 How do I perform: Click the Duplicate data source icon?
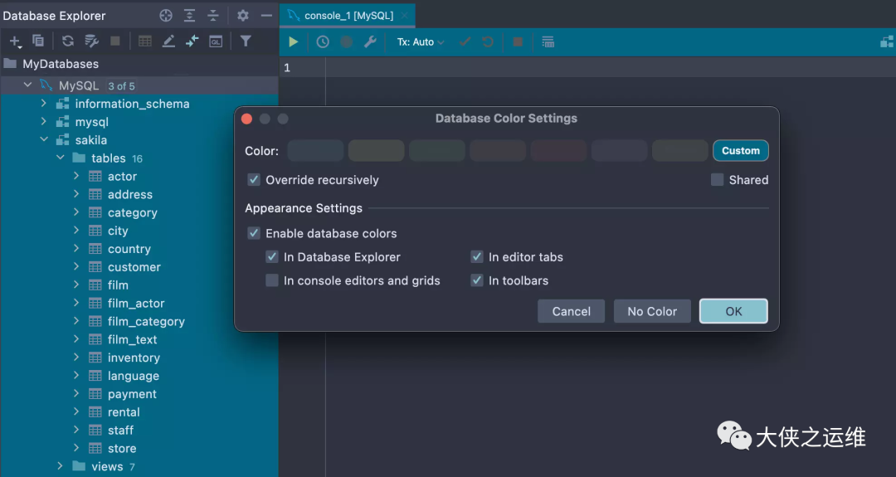(38, 41)
